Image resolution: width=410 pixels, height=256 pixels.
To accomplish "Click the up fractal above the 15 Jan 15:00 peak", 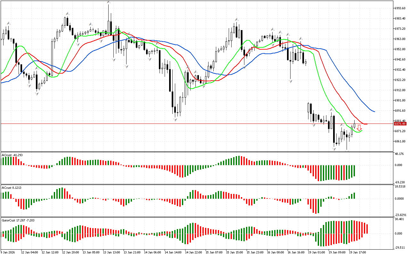I will [237, 20].
